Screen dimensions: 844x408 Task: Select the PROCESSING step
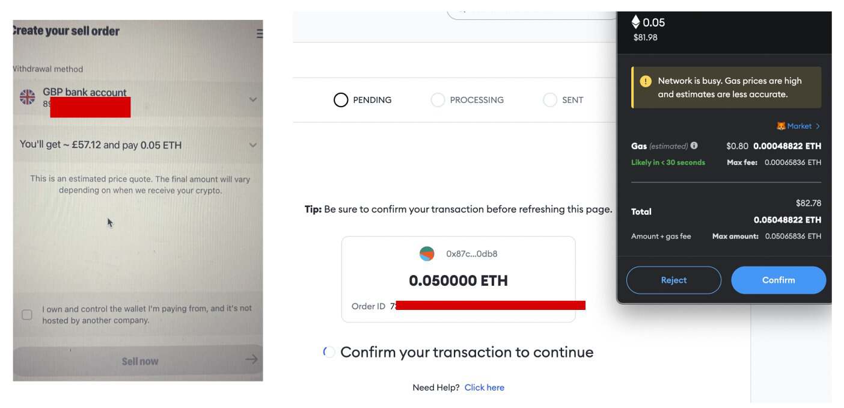pyautogui.click(x=437, y=99)
